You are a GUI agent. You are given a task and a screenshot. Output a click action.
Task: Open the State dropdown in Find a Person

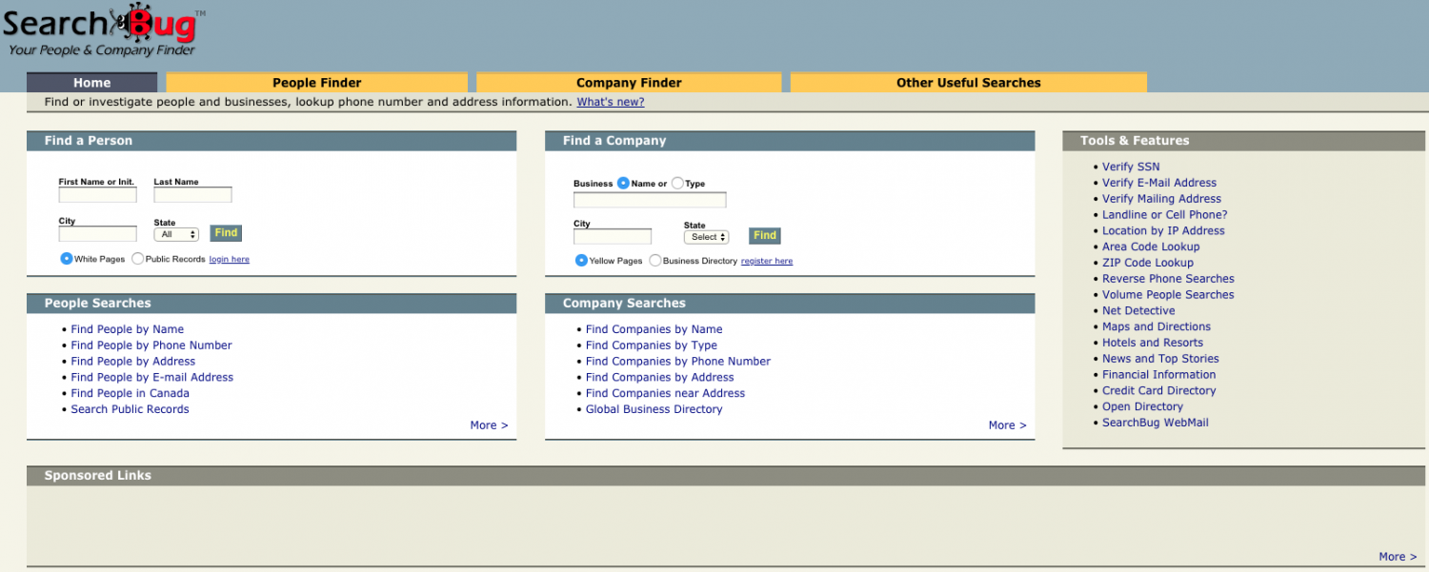176,234
